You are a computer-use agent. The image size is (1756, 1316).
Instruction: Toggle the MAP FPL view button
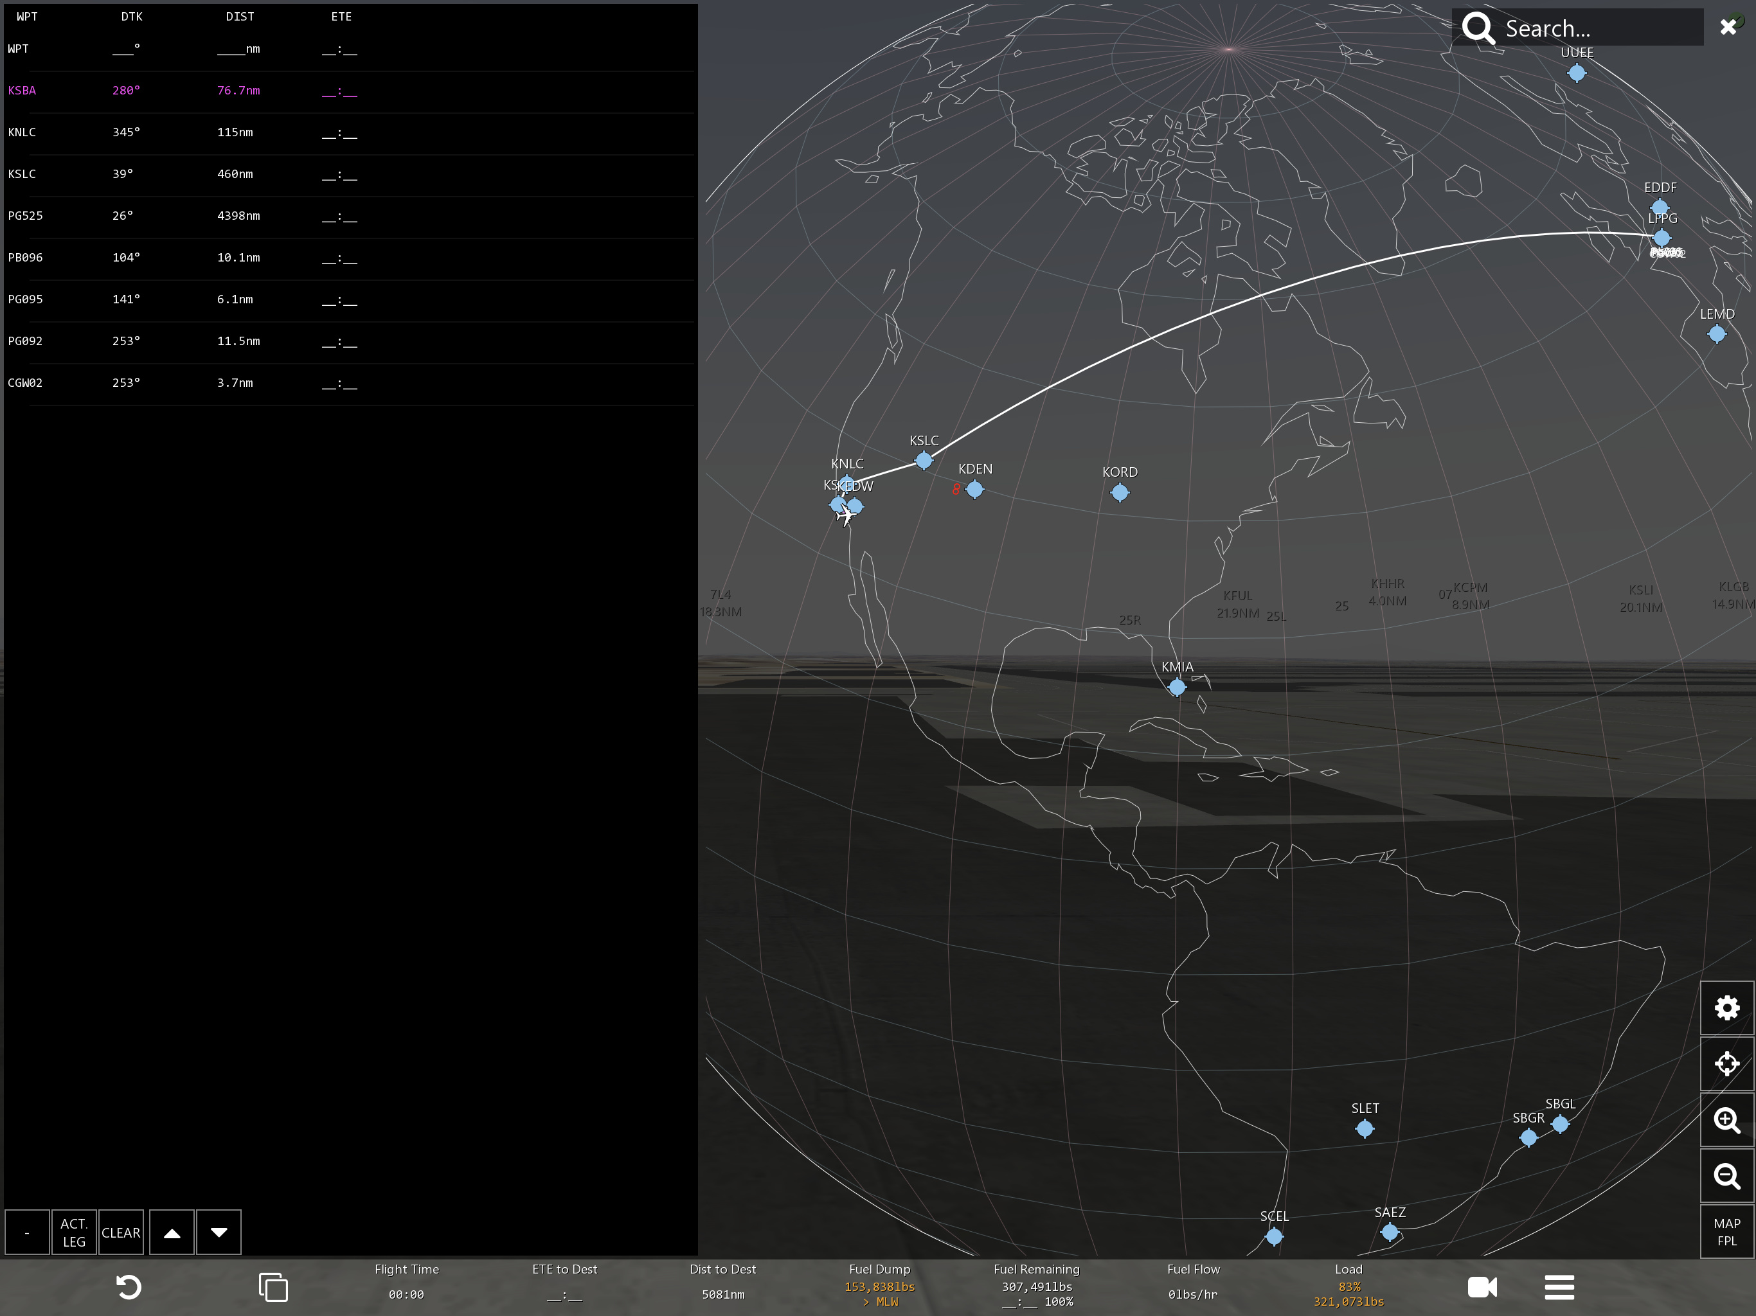(x=1726, y=1232)
